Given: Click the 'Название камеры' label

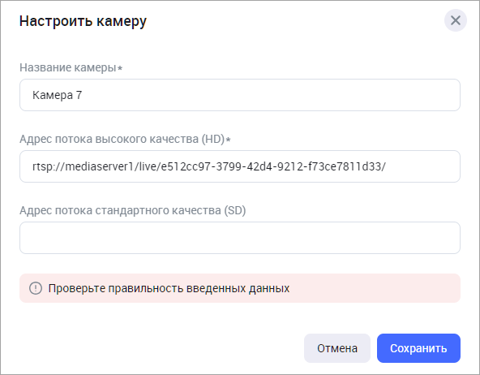Looking at the screenshot, I should (68, 67).
